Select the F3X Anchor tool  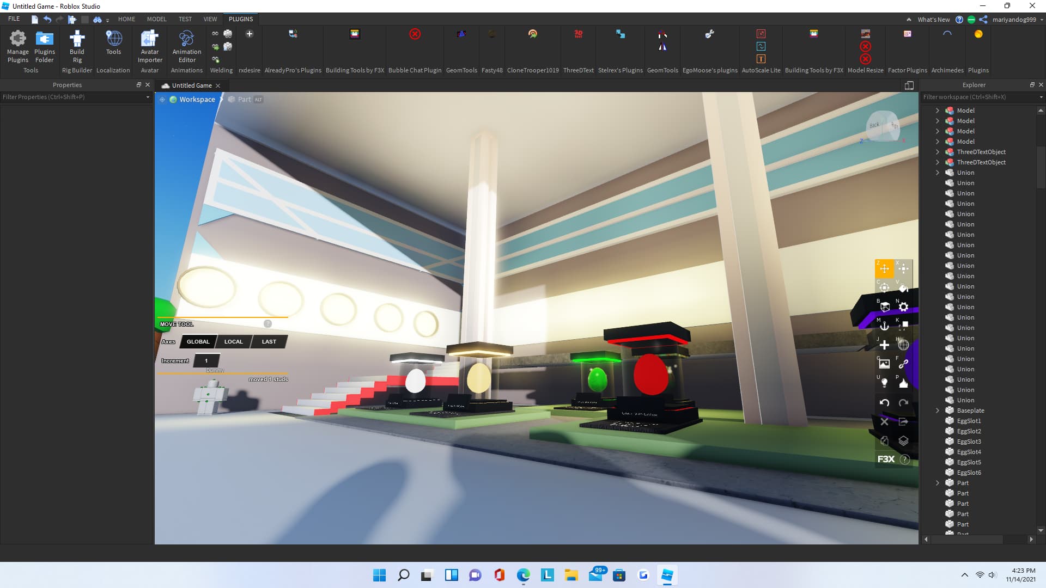click(884, 326)
